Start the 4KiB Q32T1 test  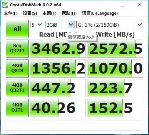point(17,88)
